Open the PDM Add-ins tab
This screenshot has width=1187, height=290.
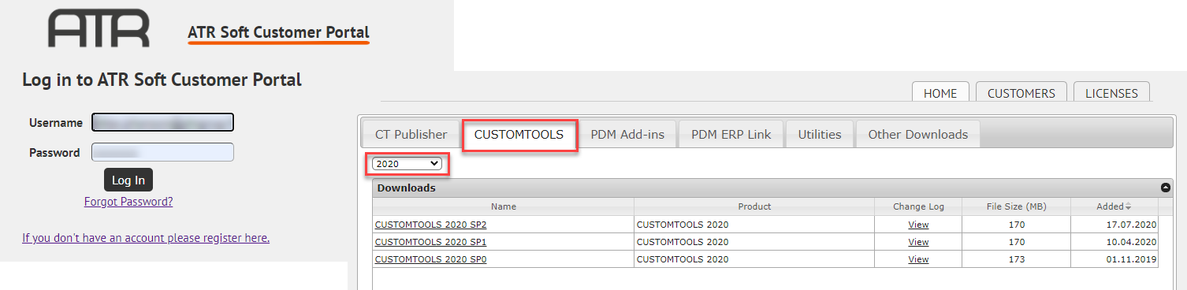[627, 134]
